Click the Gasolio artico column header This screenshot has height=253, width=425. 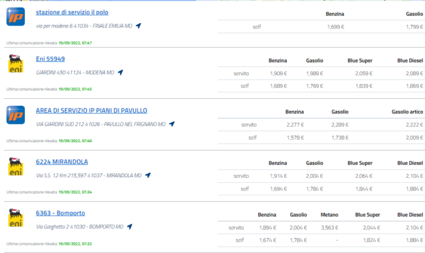pos(407,111)
